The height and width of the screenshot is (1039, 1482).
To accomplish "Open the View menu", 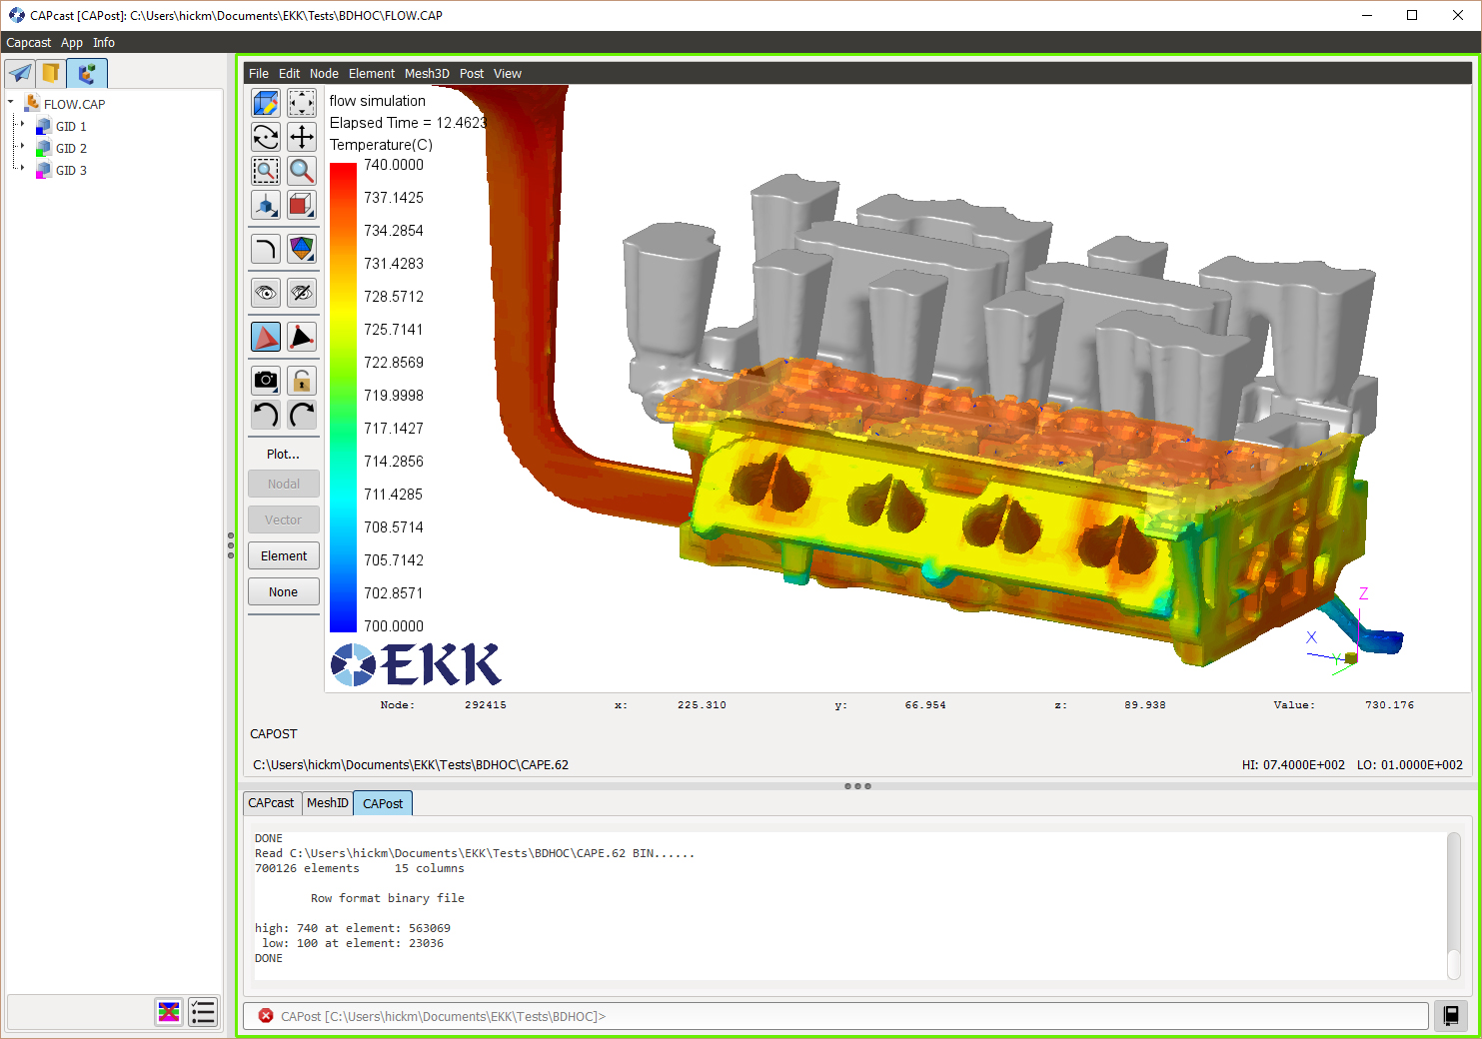I will pyautogui.click(x=508, y=74).
